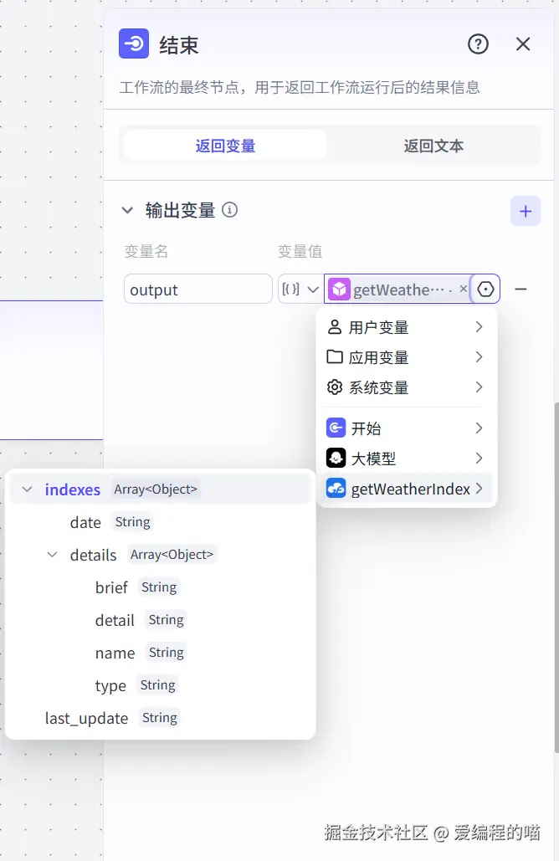Click the folder icon beside 应用变量
The image size is (559, 861).
pyautogui.click(x=335, y=357)
